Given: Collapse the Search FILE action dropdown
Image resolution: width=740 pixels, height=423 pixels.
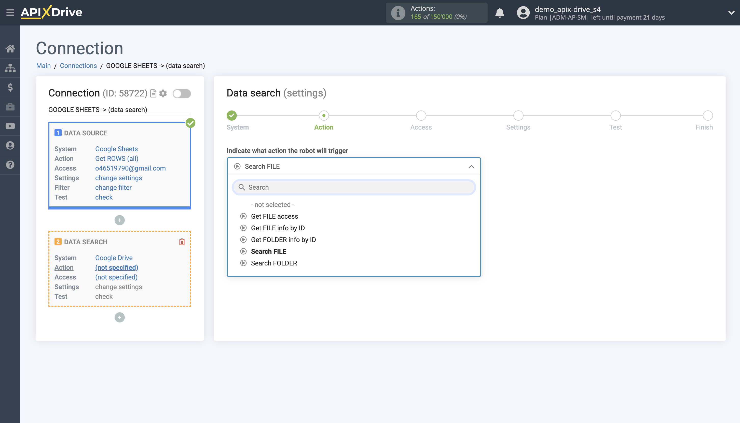Looking at the screenshot, I should click(354, 166).
